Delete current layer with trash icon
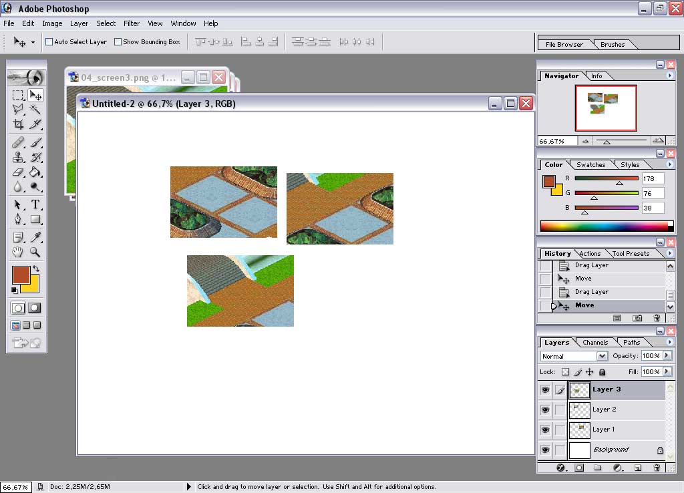This screenshot has width=684, height=493. point(657,468)
